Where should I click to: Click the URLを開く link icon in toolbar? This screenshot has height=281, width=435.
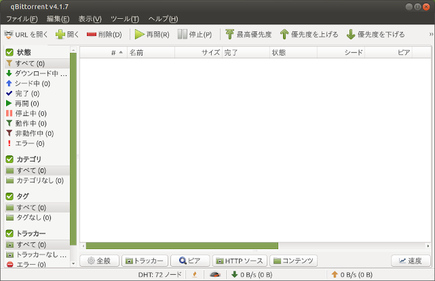[8, 35]
